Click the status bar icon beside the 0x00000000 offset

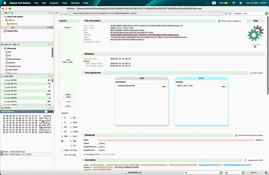pos(125,173)
